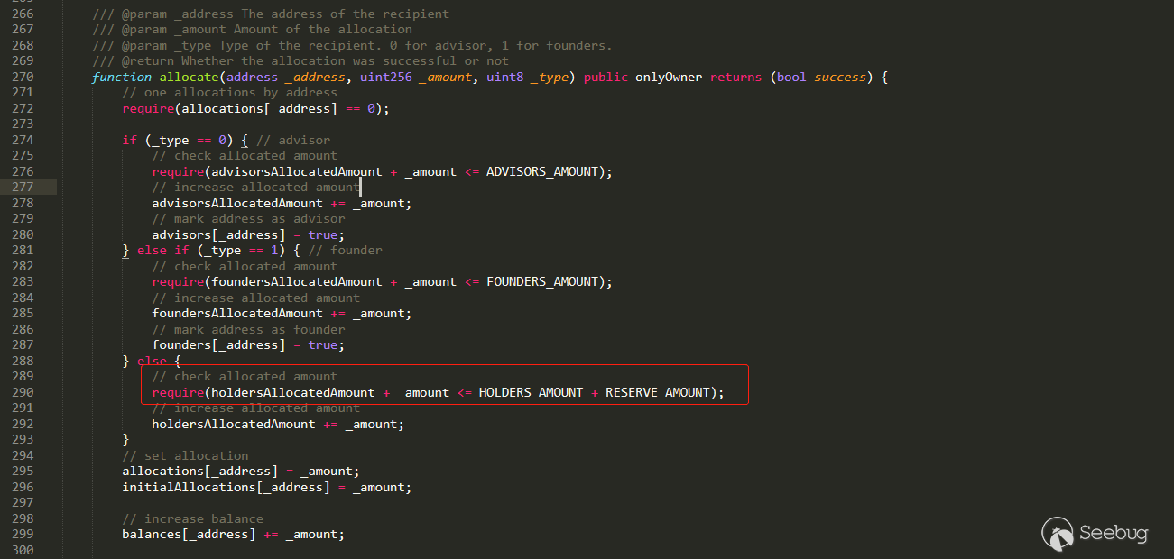Click the comment '// mark address as advisor'
Viewport: 1174px width, 559px height.
click(248, 219)
